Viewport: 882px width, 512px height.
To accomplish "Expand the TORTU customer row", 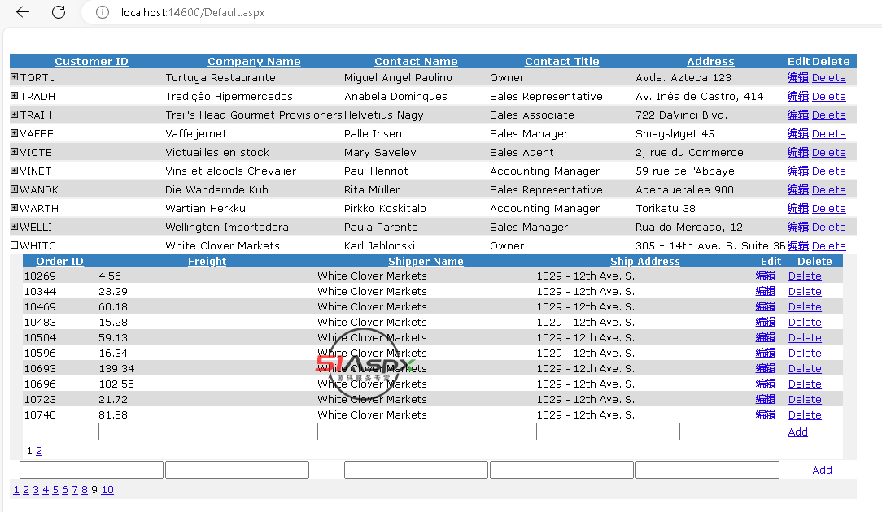I will (x=14, y=77).
